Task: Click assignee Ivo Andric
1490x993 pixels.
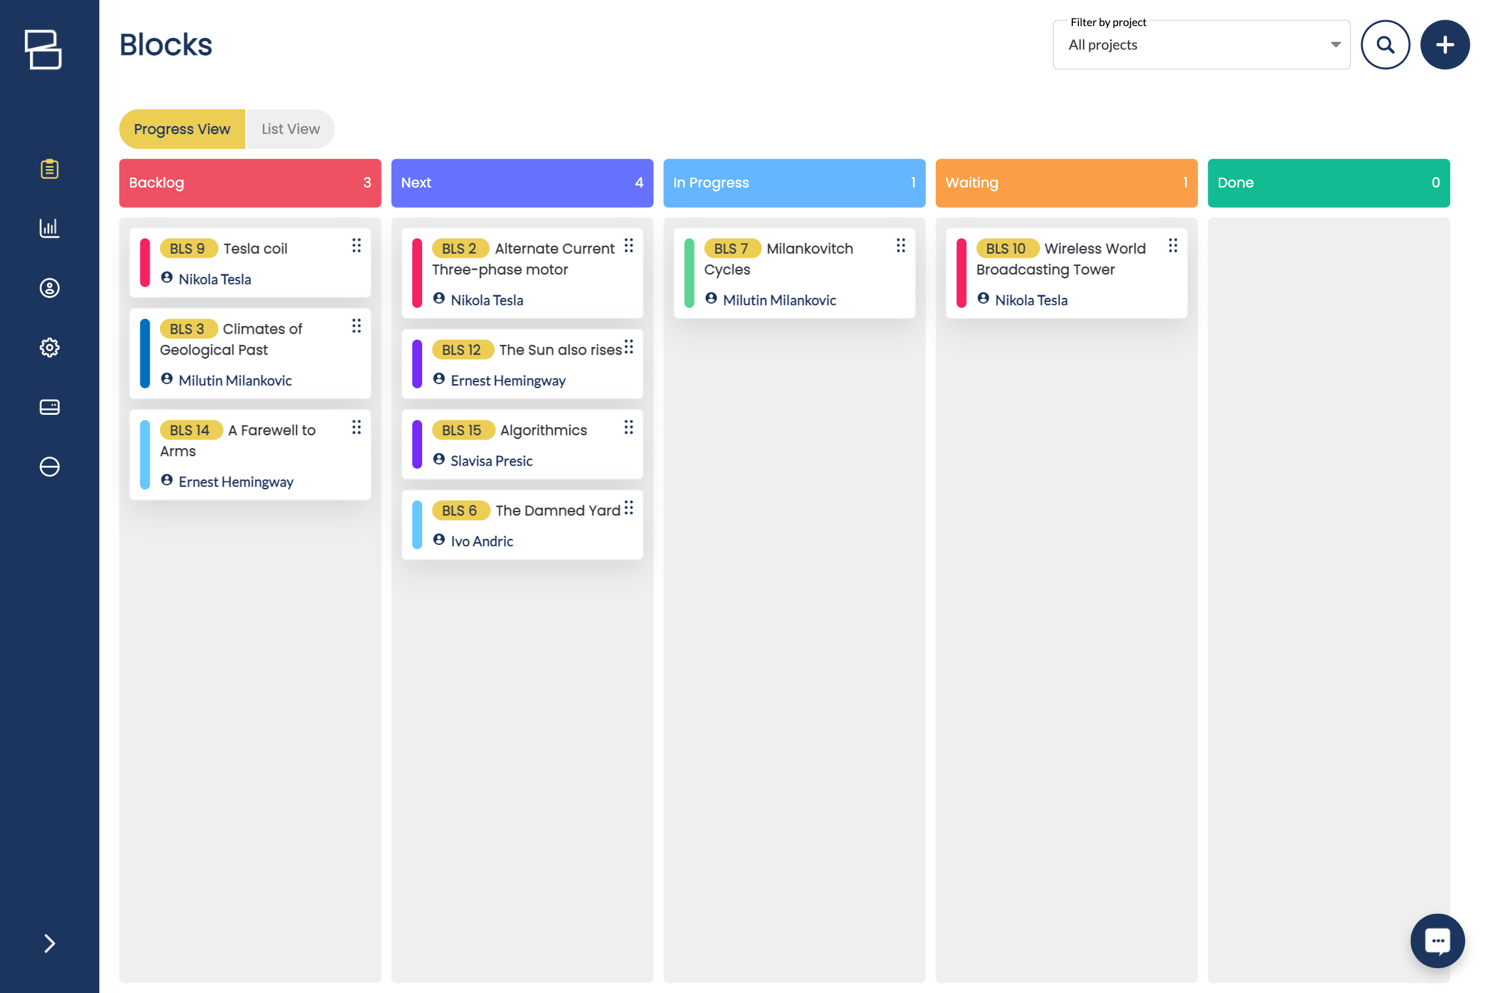Action: point(482,541)
